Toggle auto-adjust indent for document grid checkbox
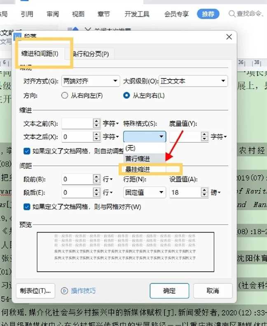267x326 pixels. tap(27, 151)
